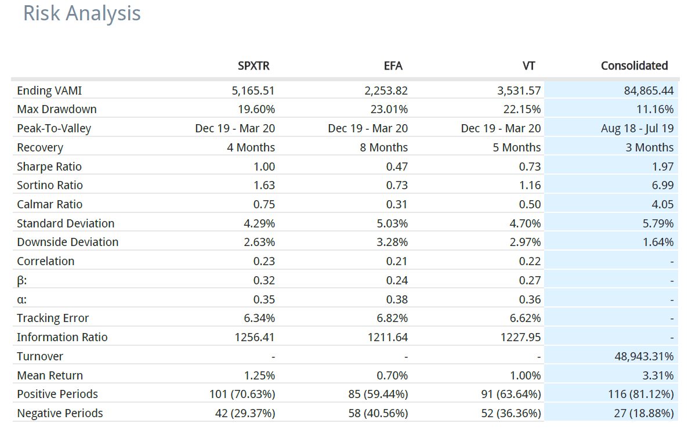Select the VT column header
This screenshot has width=688, height=434.
pos(528,66)
